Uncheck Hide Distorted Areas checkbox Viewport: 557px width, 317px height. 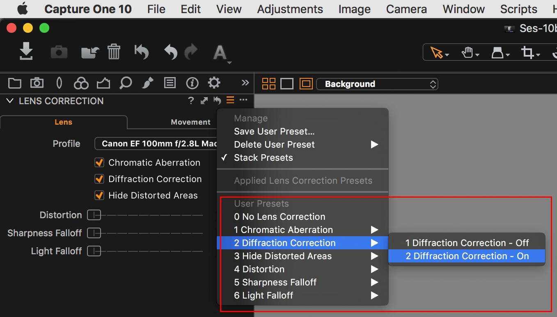click(99, 196)
